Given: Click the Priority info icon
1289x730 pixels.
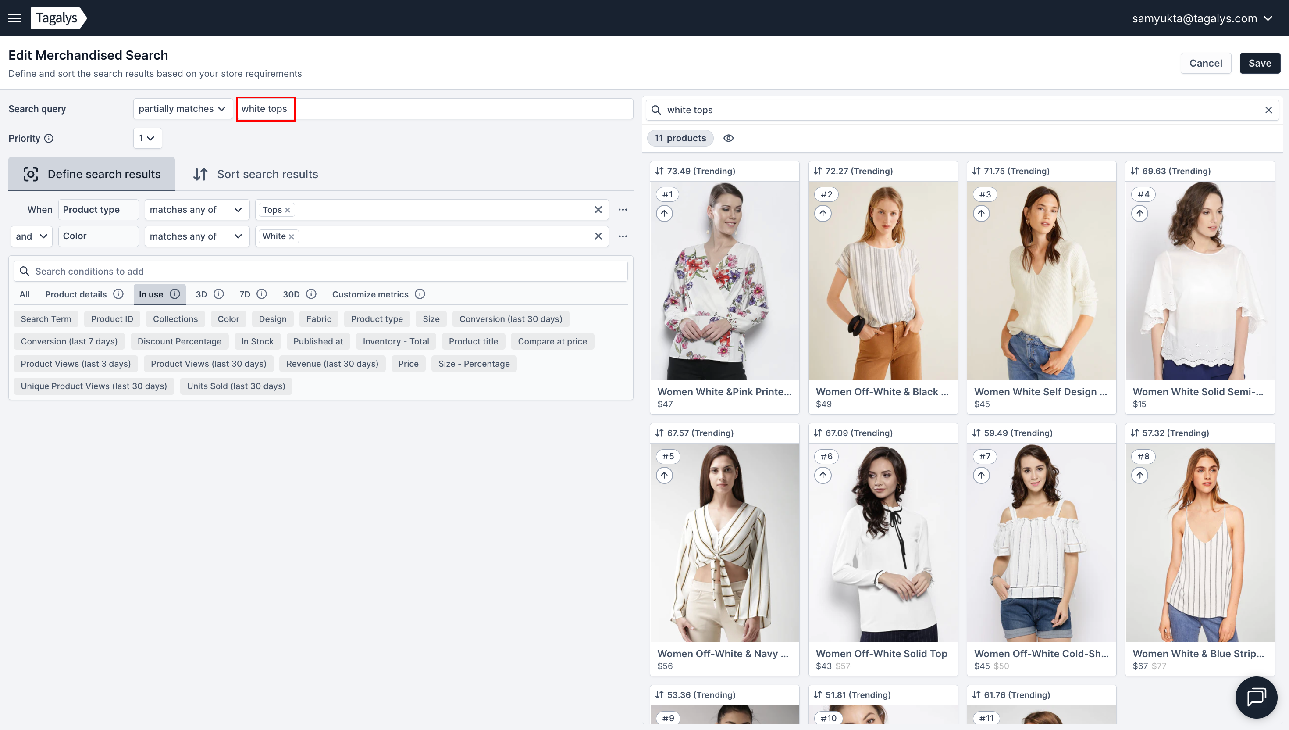Looking at the screenshot, I should pos(49,138).
